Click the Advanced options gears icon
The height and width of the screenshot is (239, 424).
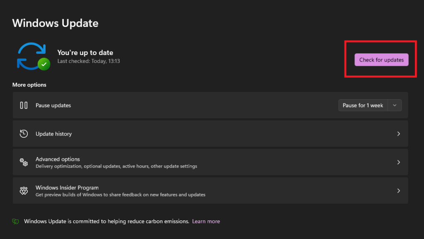click(x=24, y=162)
